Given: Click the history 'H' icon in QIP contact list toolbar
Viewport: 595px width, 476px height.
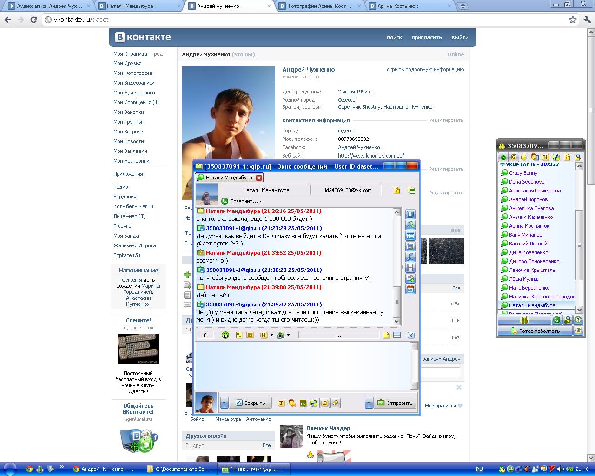Looking at the screenshot, I should click(x=546, y=157).
